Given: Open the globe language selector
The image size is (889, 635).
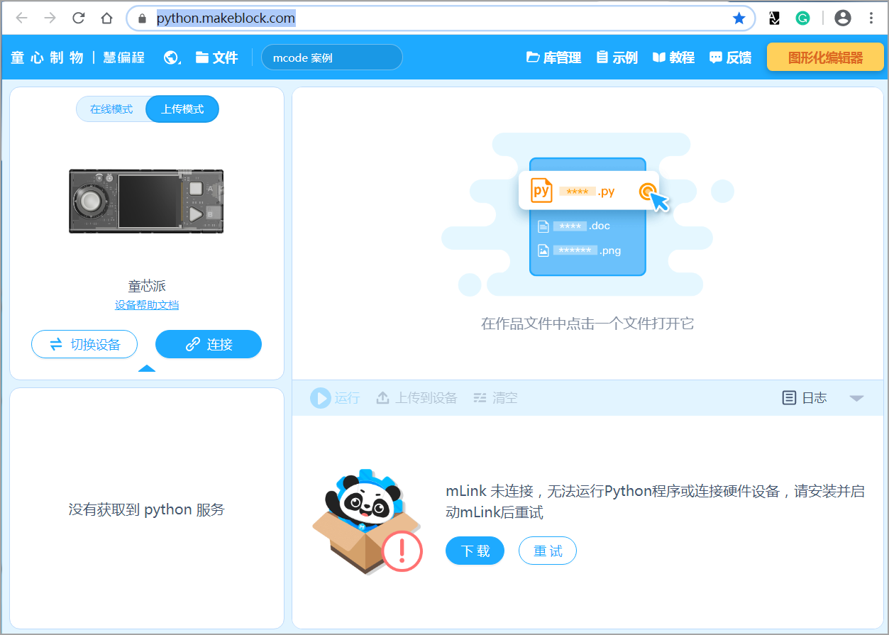Looking at the screenshot, I should [172, 57].
